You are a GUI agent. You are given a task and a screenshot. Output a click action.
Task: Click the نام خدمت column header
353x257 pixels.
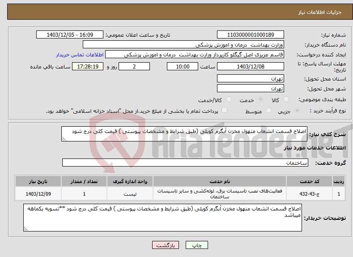pyautogui.click(x=220, y=181)
